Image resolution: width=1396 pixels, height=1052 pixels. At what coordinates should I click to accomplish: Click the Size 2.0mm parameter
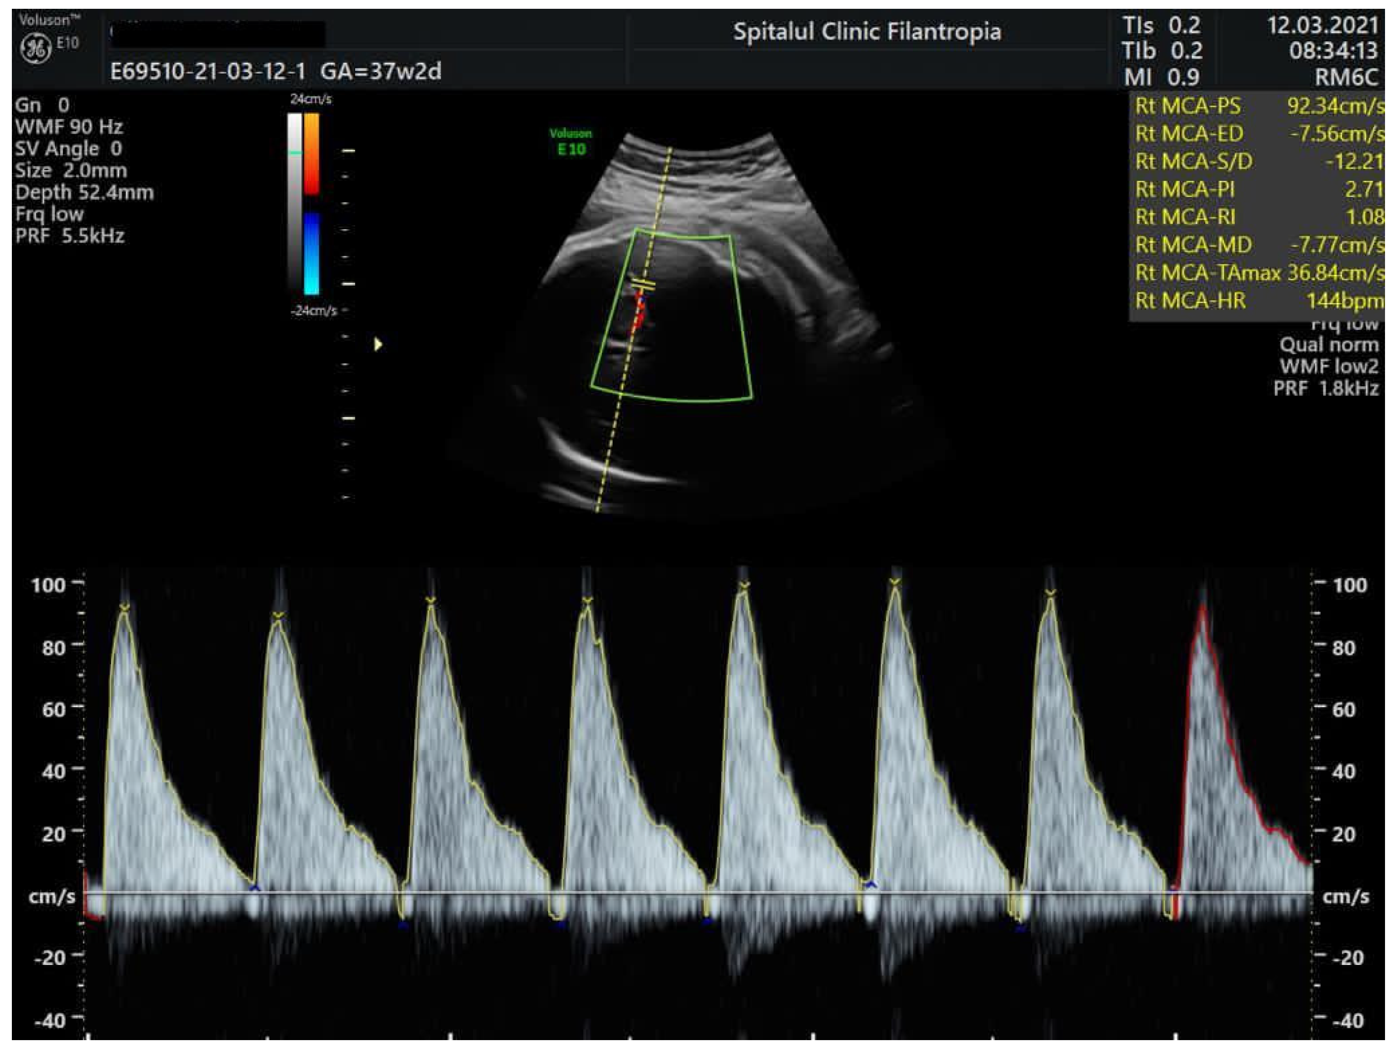coord(71,171)
